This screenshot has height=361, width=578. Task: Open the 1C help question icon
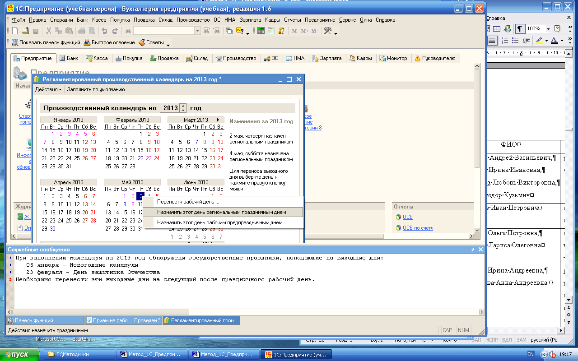(240, 31)
